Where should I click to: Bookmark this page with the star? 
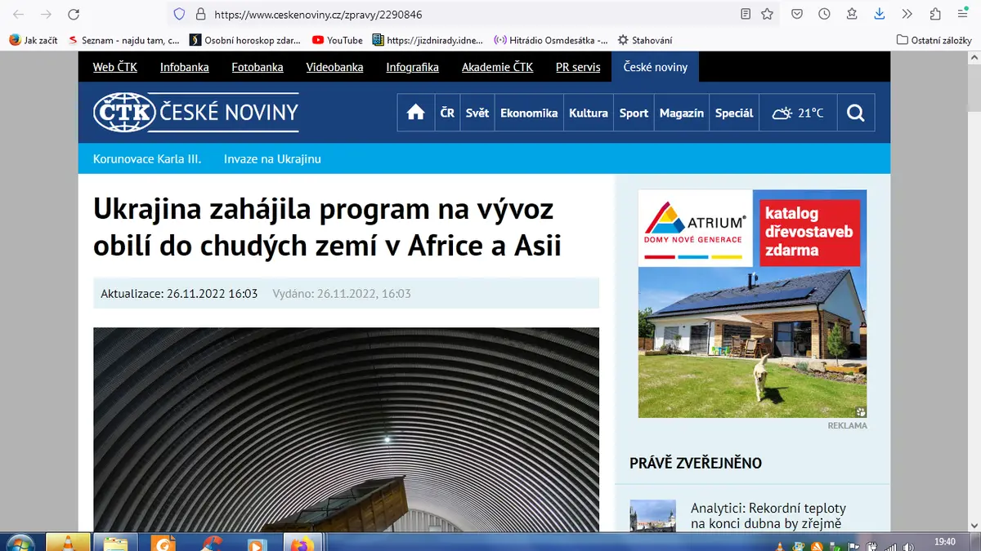click(x=767, y=14)
